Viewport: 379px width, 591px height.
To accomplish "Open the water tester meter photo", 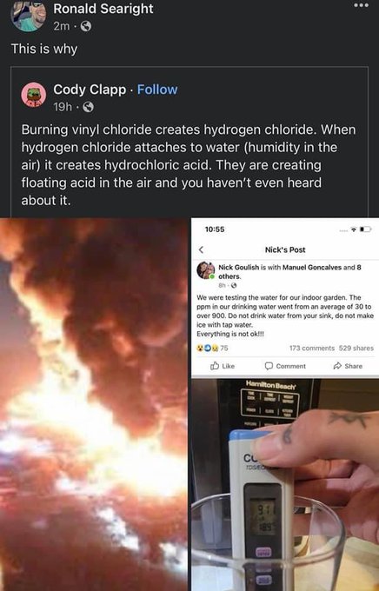I will (x=285, y=484).
